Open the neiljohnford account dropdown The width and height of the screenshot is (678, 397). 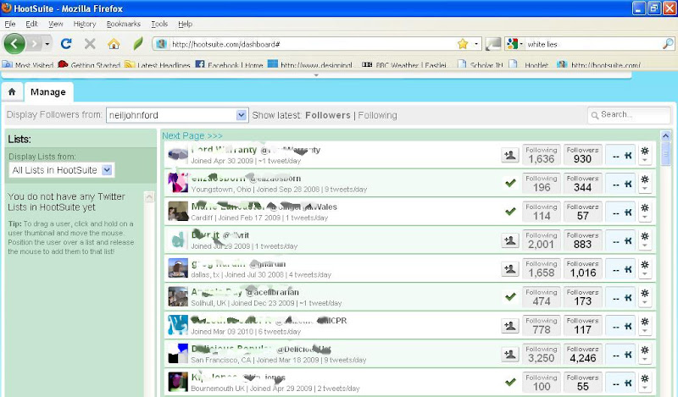click(177, 115)
